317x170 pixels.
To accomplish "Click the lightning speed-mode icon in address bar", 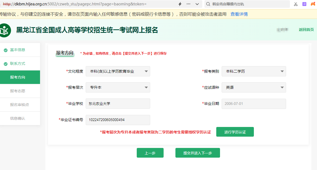I will click(180, 4).
